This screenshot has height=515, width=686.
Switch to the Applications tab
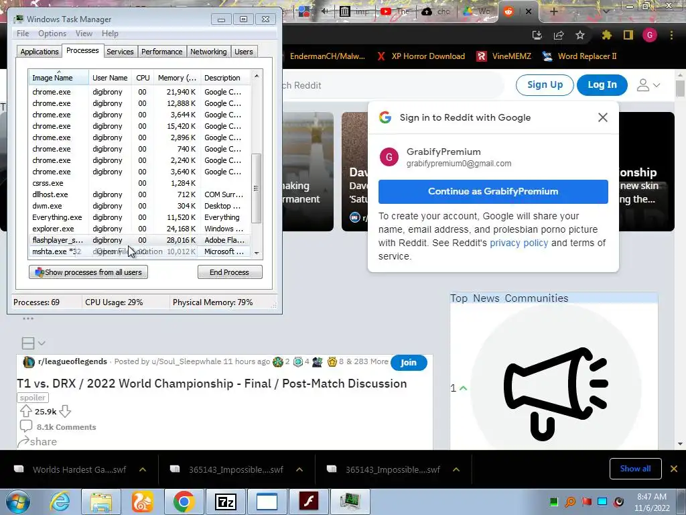coord(40,52)
